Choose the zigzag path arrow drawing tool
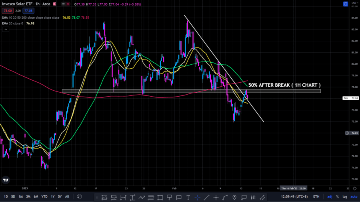This screenshot has width=360, height=202. [x=142, y=198]
